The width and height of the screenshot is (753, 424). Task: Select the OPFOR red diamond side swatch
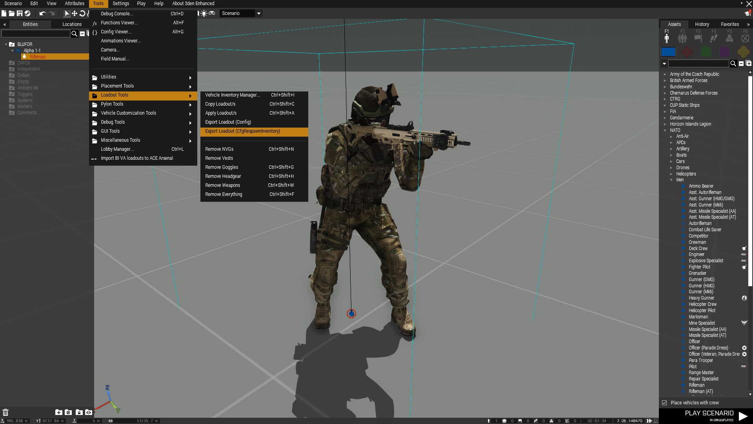[687, 52]
